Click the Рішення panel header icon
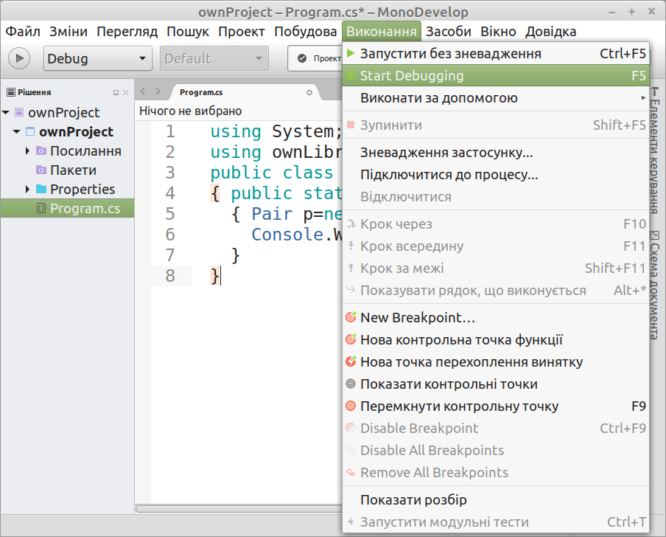 coord(11,92)
